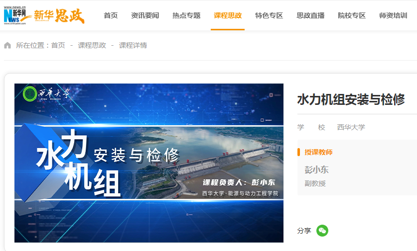Select the 课程思政 tab in the header
This screenshot has width=417, height=251.
coord(228,15)
